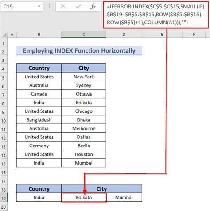Click inside the Name Box showing C19
Image resolution: width=210 pixels, height=211 pixels.
(19, 7)
